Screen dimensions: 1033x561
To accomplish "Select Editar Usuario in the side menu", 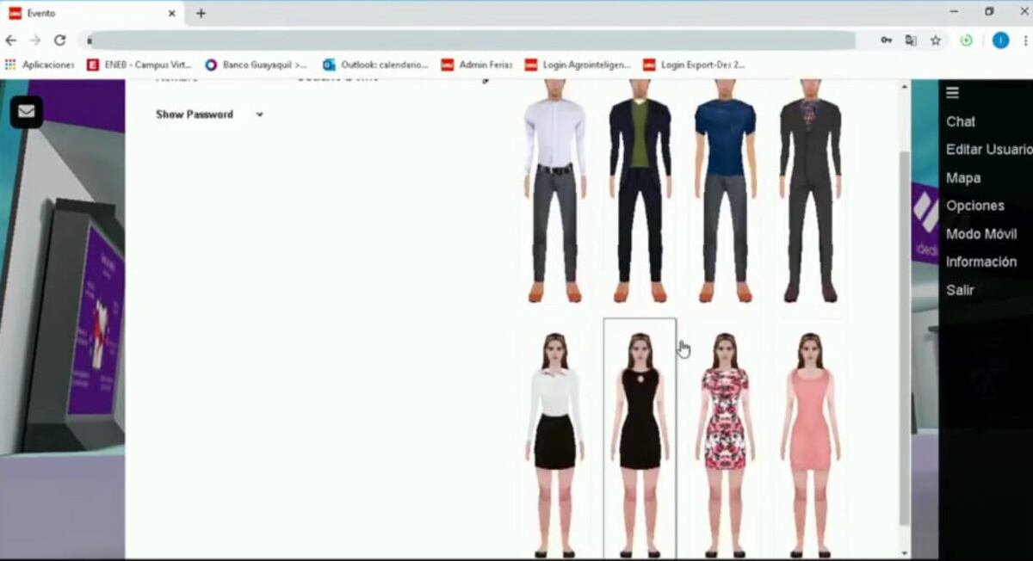I will (x=987, y=150).
